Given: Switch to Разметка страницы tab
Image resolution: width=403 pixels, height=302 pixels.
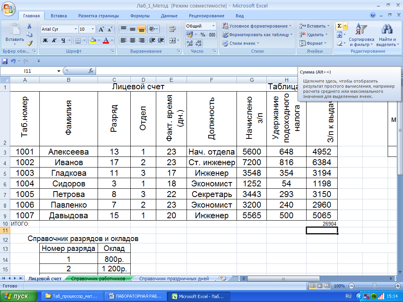Looking at the screenshot, I should pyautogui.click(x=98, y=16).
